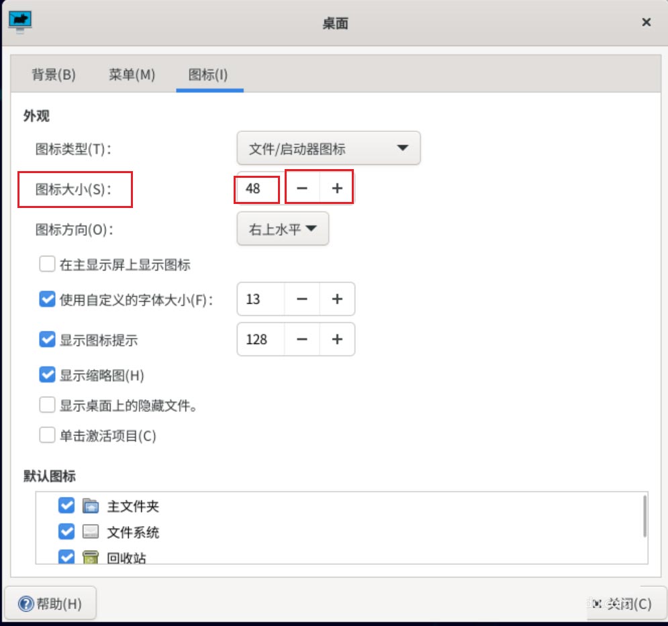Select the 图标(I) tab
This screenshot has height=626, width=668.
click(208, 74)
